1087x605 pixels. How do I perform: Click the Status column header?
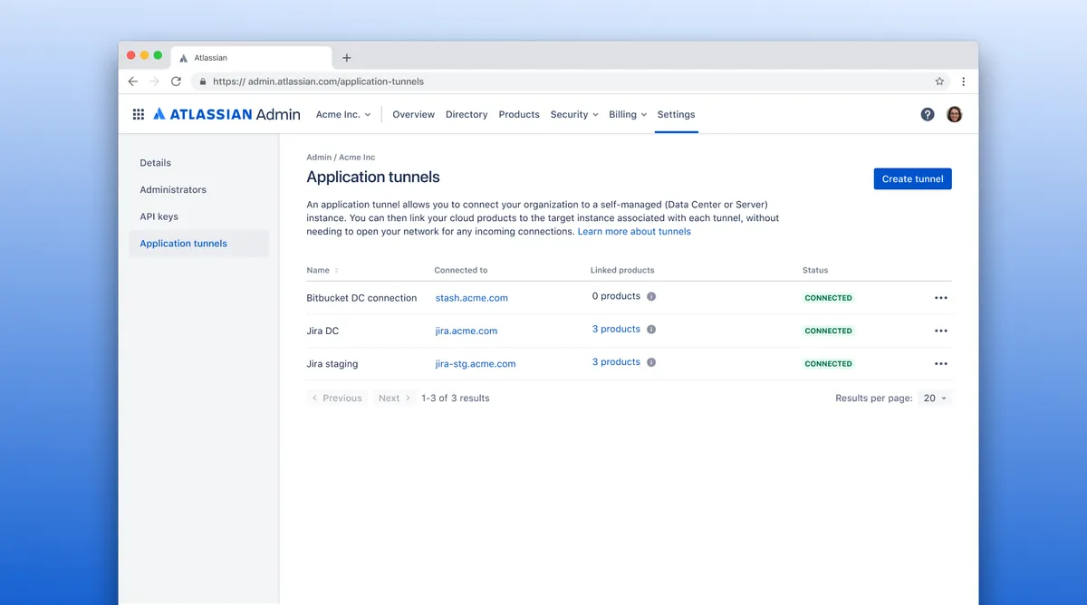815,270
